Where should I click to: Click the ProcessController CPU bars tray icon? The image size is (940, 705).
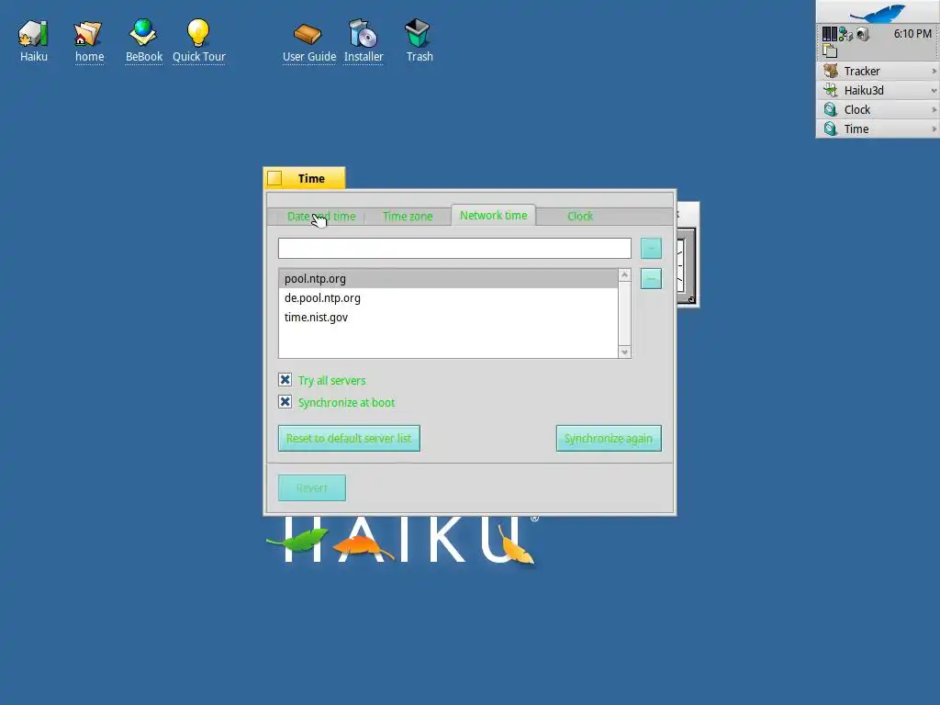click(829, 34)
